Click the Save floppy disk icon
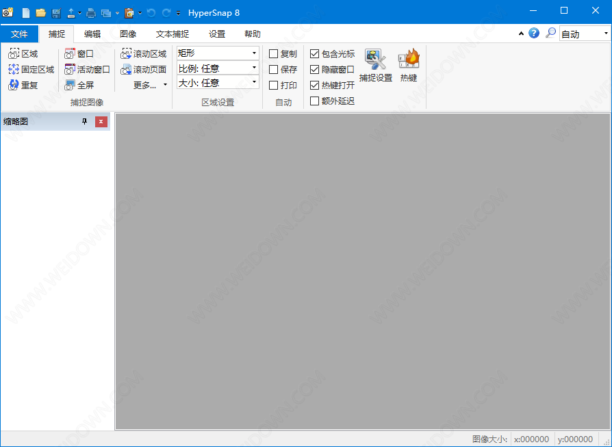The image size is (612, 447). (x=56, y=13)
